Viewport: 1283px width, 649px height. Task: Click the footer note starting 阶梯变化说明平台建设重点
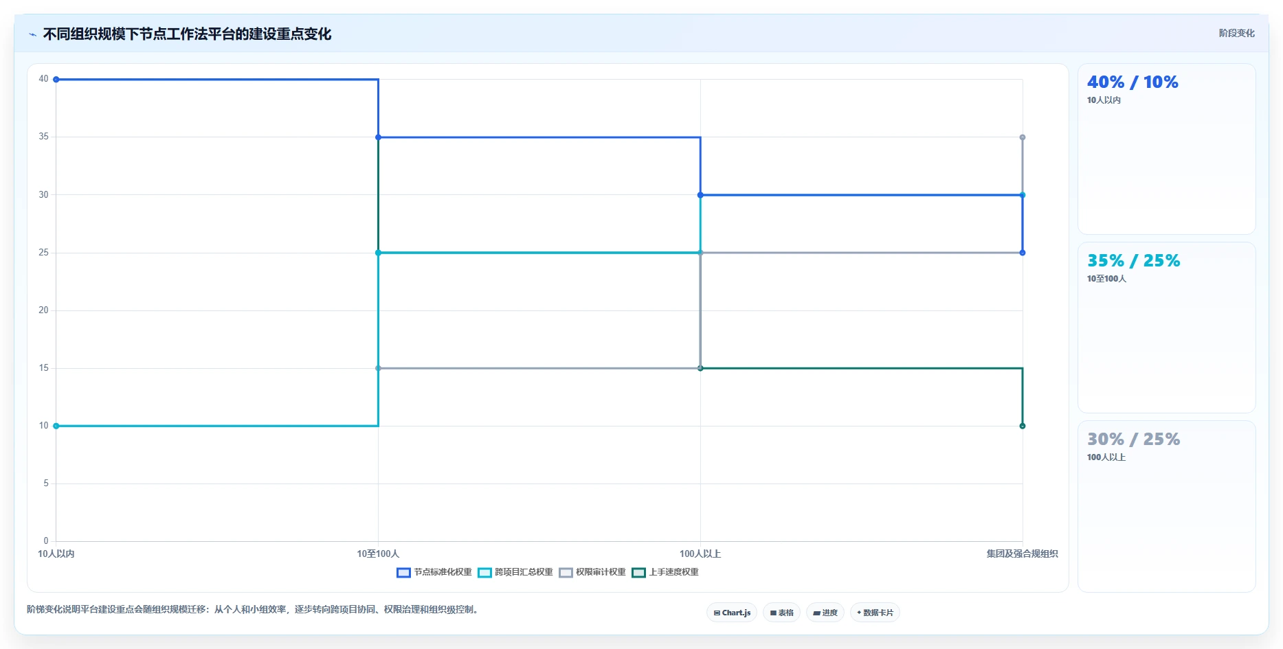tap(254, 610)
